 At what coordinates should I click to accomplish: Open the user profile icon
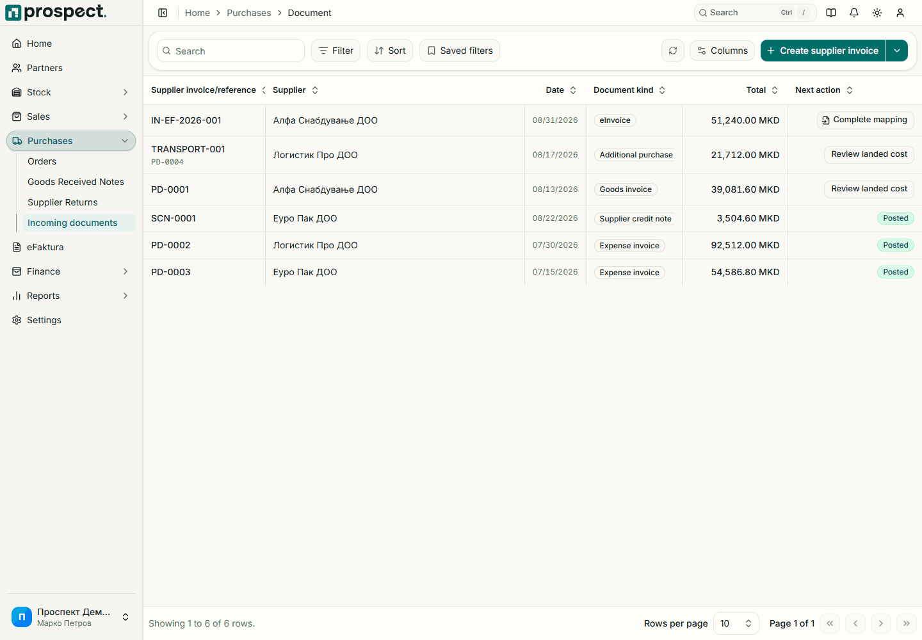click(900, 13)
